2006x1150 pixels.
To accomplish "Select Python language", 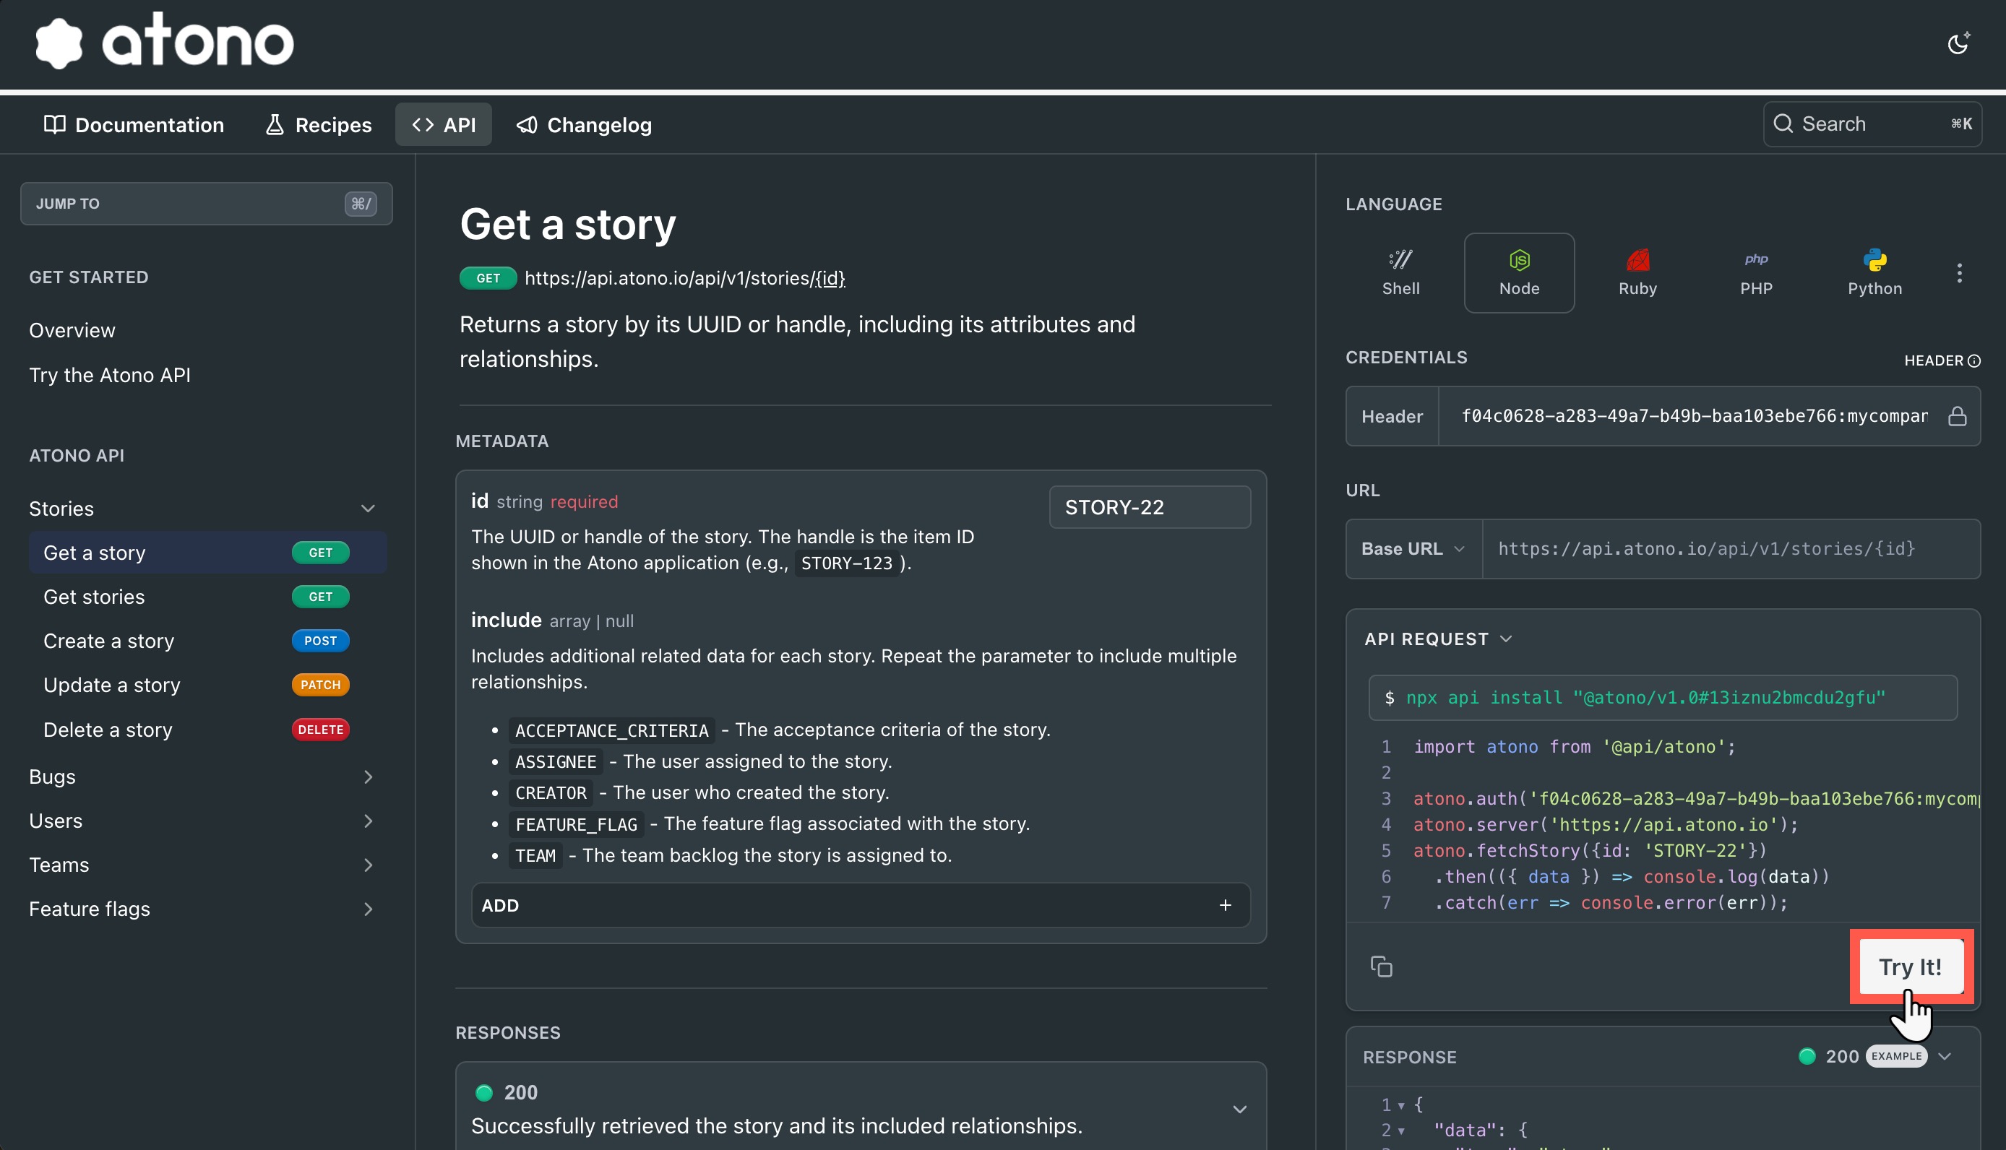I will pos(1875,273).
